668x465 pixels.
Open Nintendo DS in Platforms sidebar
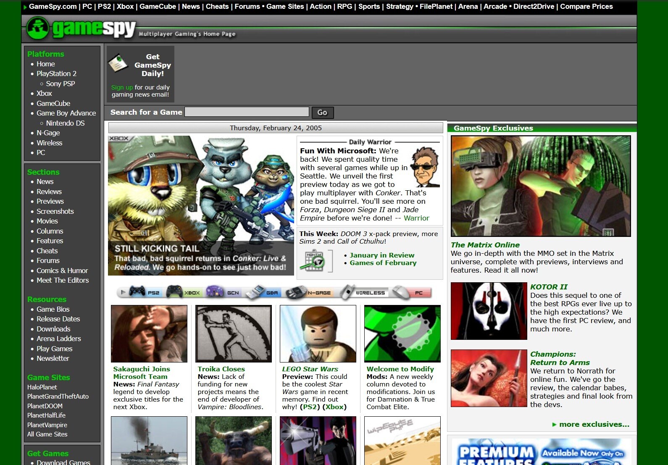pos(65,123)
